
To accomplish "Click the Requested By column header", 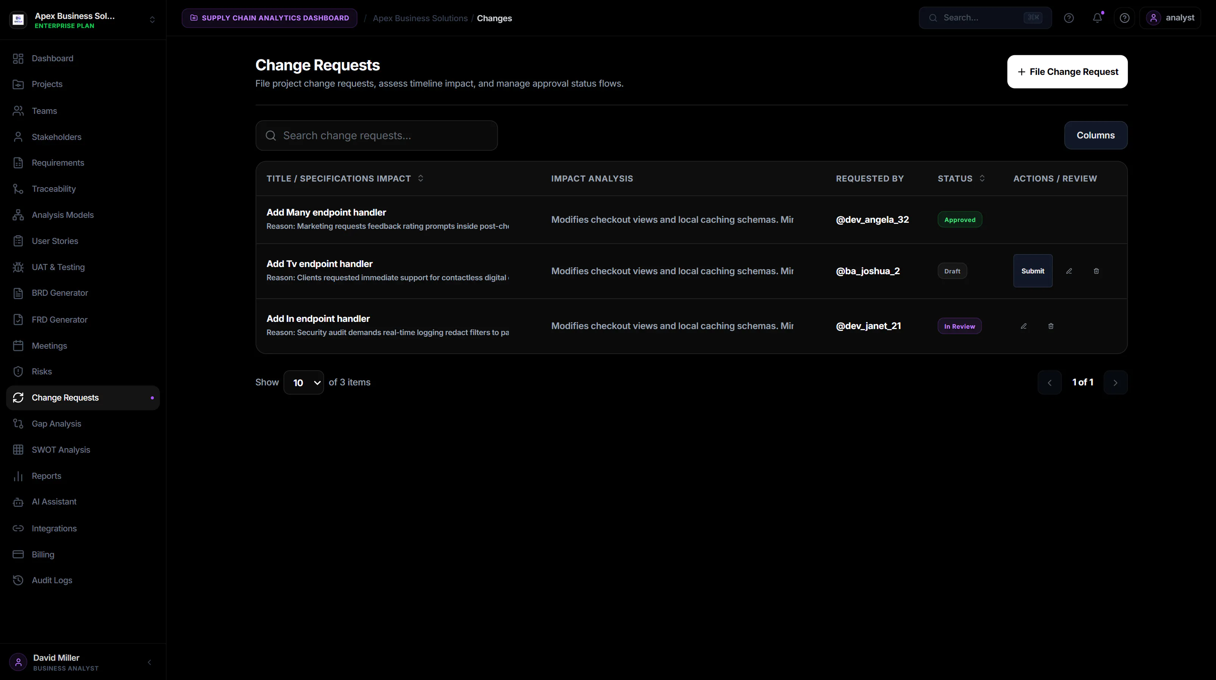I will coord(870,179).
